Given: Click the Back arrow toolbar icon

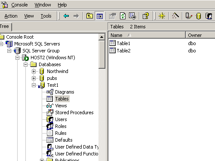Looking at the screenshot, I should 66,16.
